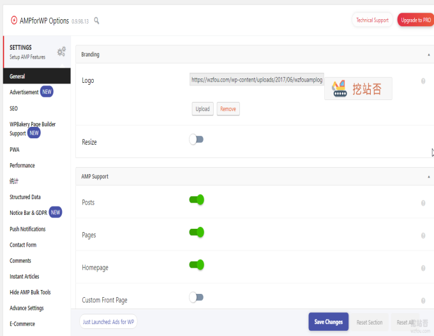Open Hide AMP Bulk Tools
The height and width of the screenshot is (336, 434).
point(30,292)
